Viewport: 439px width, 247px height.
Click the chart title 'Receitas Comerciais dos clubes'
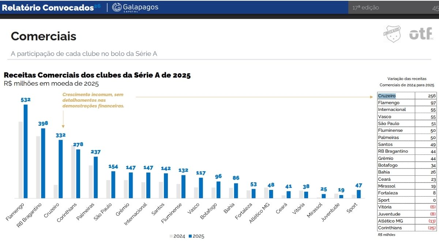tap(97, 75)
